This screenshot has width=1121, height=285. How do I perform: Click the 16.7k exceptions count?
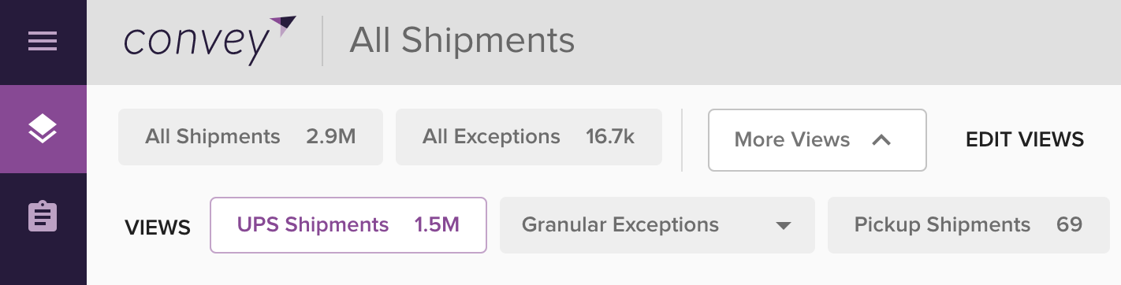pyautogui.click(x=610, y=137)
